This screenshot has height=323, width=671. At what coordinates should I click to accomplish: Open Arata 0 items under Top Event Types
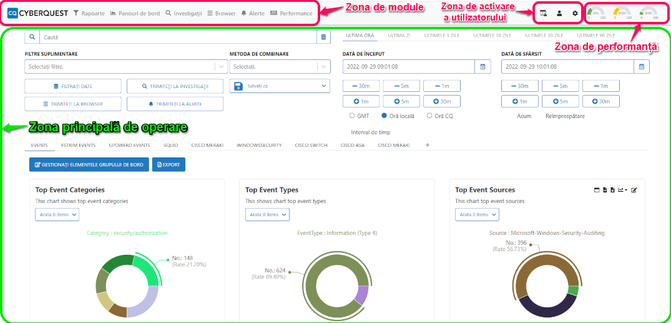(267, 215)
